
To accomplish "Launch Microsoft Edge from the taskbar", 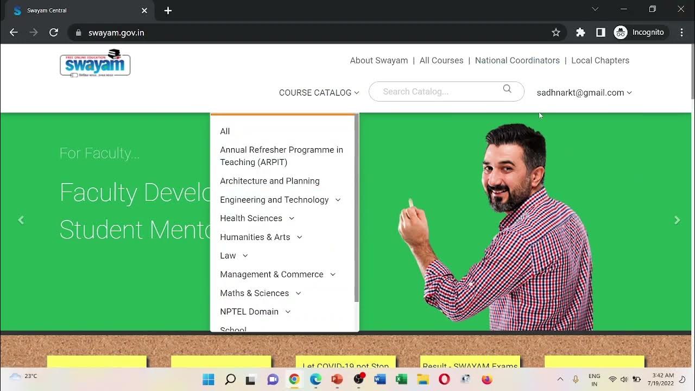I will click(x=315, y=379).
